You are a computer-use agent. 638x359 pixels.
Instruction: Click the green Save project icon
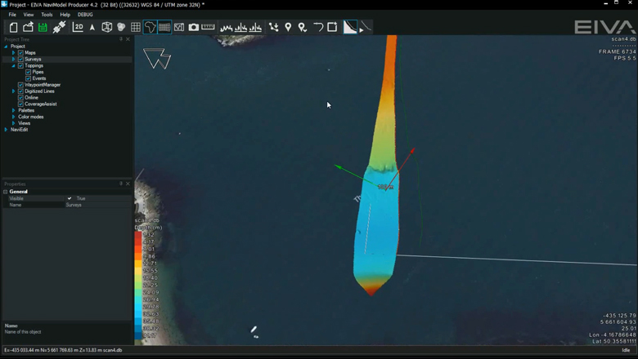point(43,27)
